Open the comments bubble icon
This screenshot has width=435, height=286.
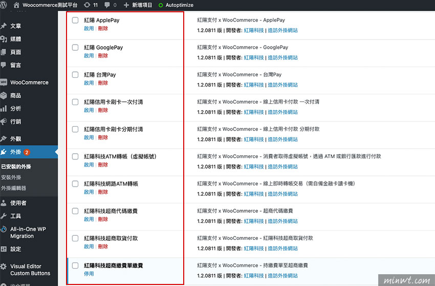click(x=107, y=5)
